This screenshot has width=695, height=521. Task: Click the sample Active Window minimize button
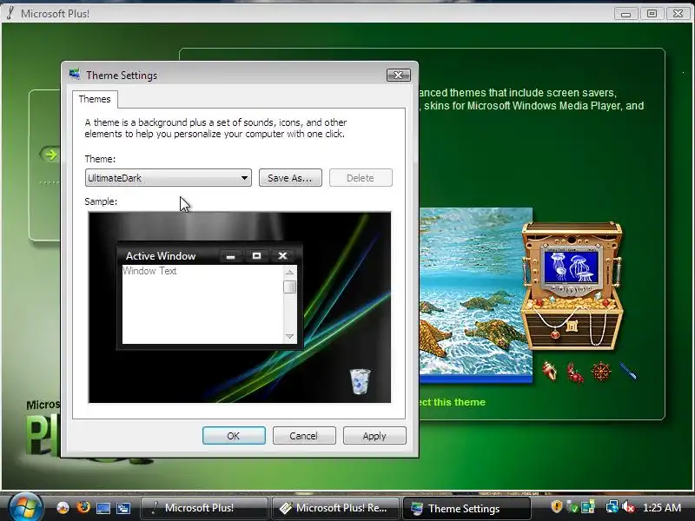point(230,256)
